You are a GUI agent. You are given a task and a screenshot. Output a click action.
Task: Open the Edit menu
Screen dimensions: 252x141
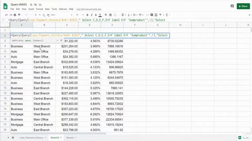coord(18,9)
